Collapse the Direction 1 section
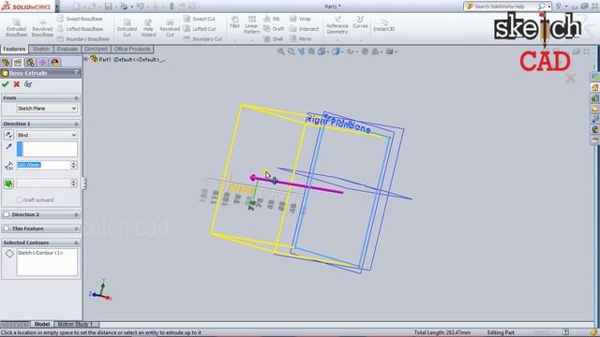The image size is (600, 337). tap(76, 124)
